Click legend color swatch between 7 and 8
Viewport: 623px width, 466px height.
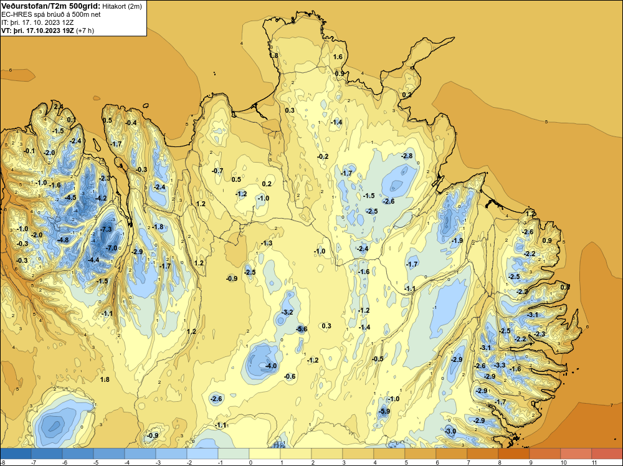[x=483, y=454]
